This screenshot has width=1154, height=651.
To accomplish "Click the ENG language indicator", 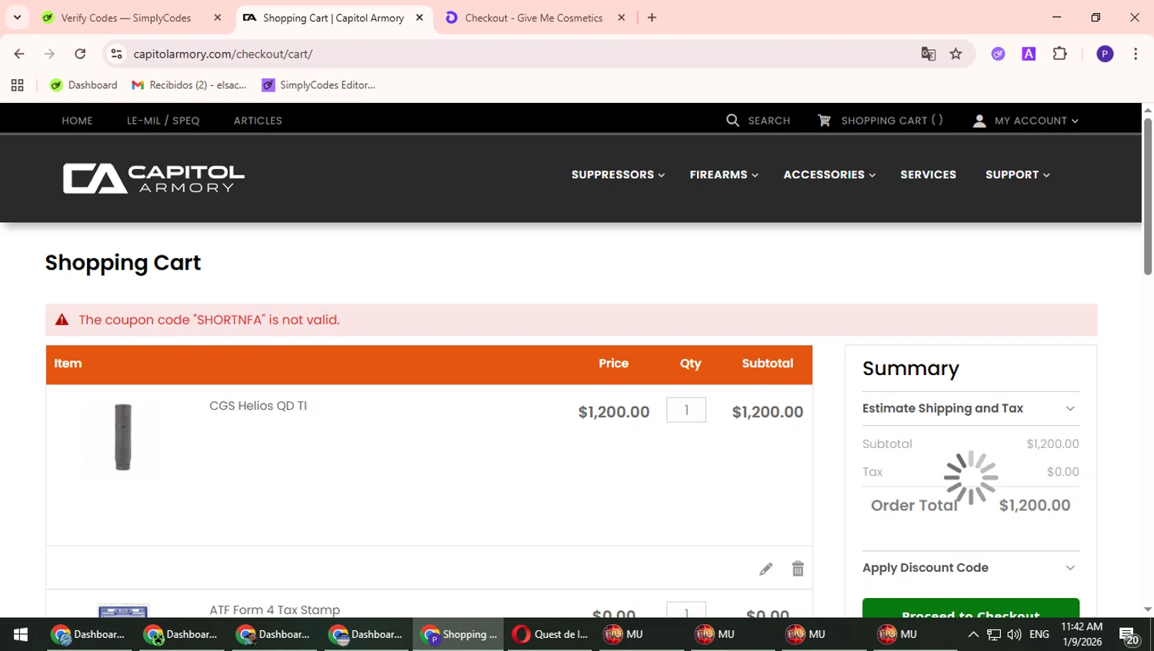I will coord(1039,634).
